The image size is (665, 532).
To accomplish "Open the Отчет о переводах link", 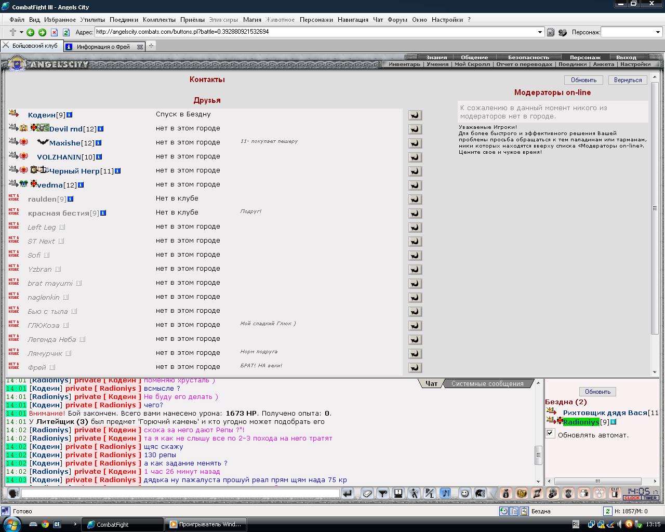I will click(524, 64).
